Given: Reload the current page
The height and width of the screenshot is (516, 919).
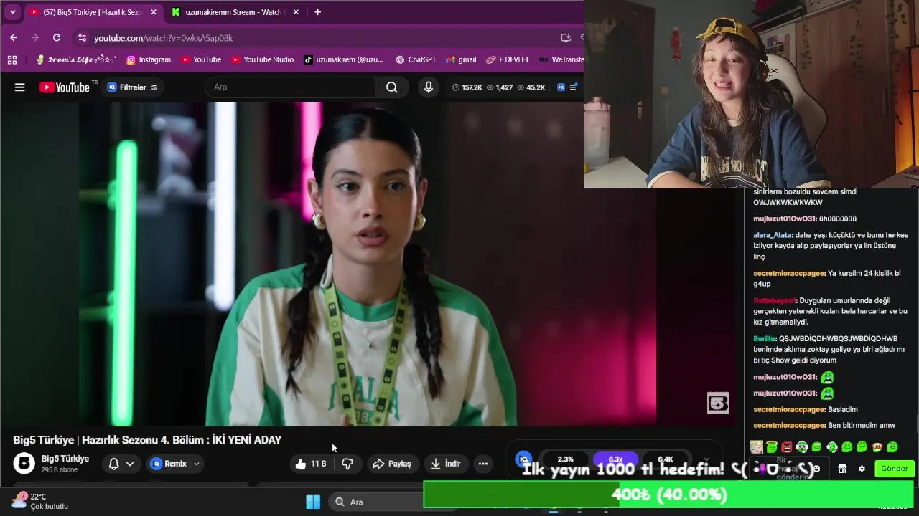Looking at the screenshot, I should [57, 37].
